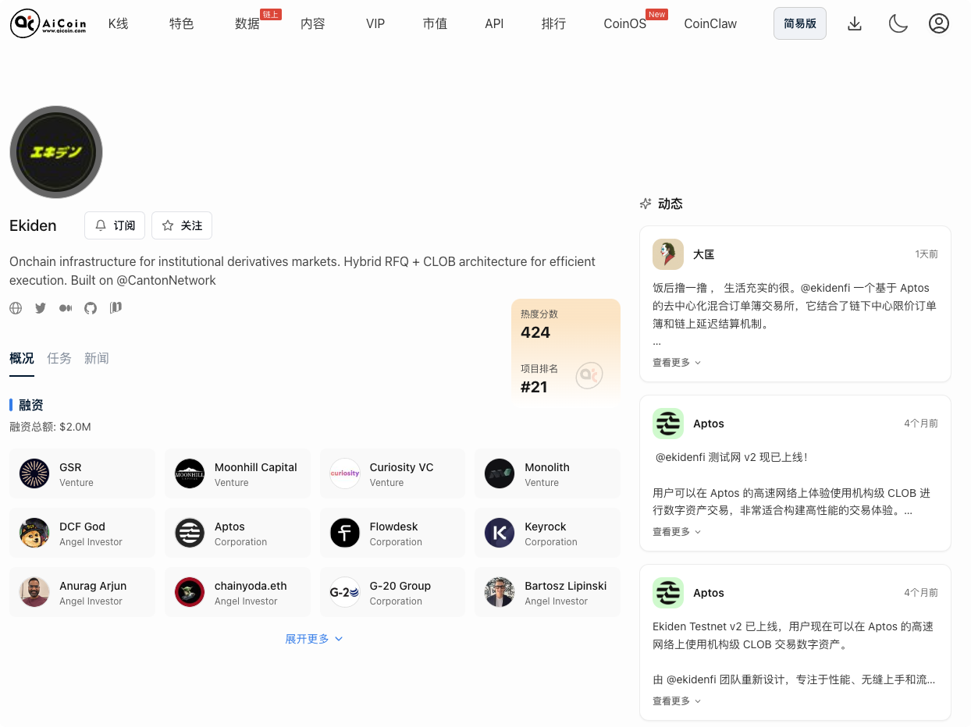Viewport: 971px width, 727px height.
Task: Expand 查看更多 on Ekiden Testnet v2 post
Action: pos(677,700)
